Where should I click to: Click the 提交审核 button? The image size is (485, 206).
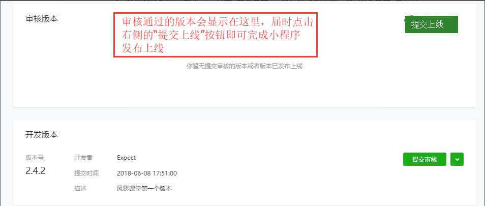[x=425, y=159]
